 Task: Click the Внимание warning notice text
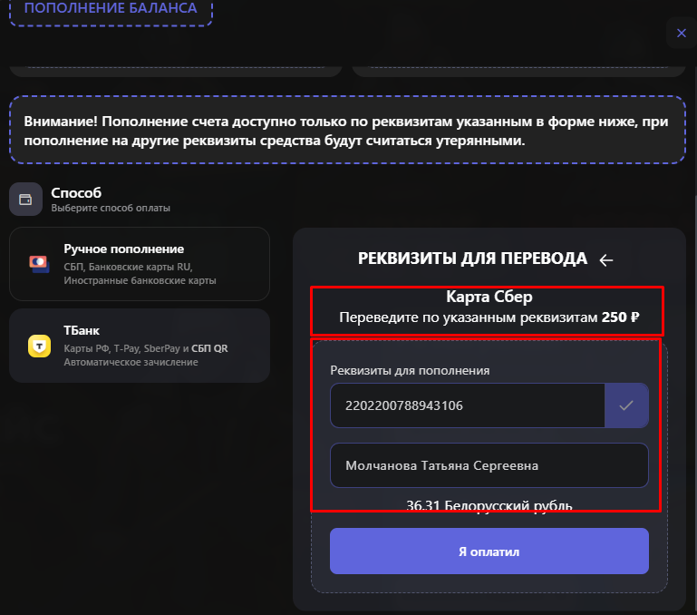click(x=344, y=131)
